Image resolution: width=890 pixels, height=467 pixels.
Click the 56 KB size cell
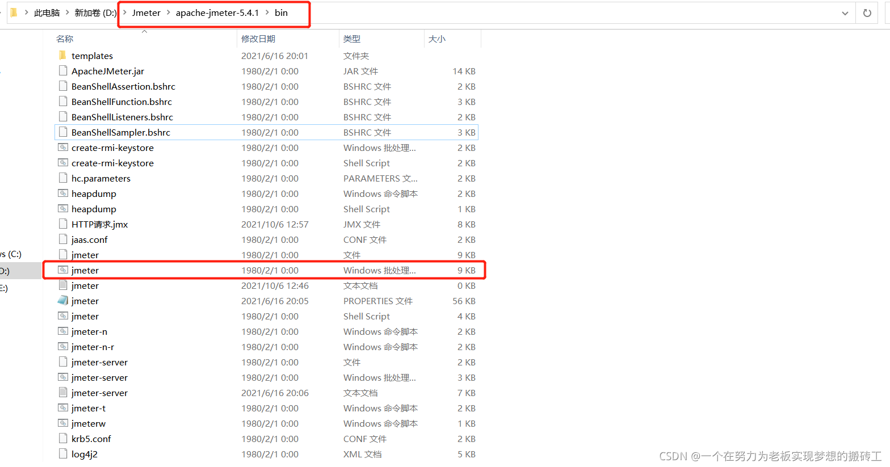click(464, 301)
